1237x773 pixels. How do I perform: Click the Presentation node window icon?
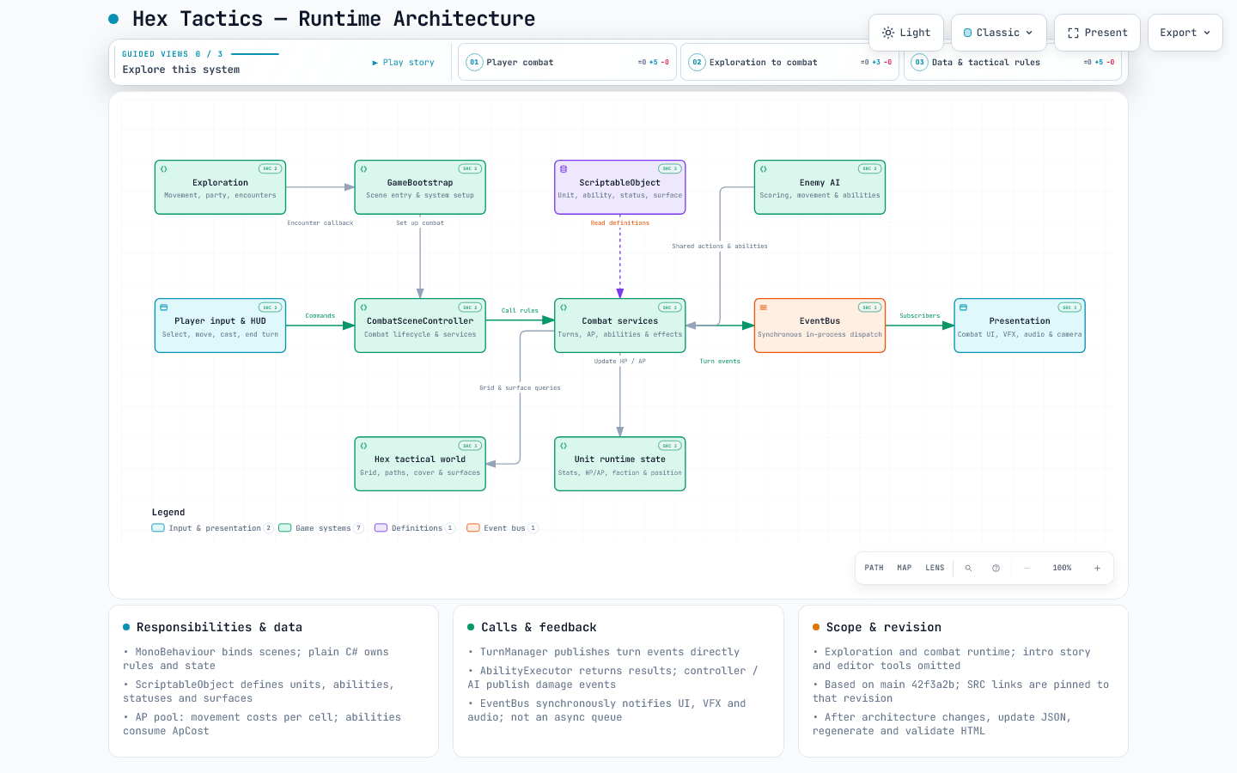pyautogui.click(x=964, y=307)
